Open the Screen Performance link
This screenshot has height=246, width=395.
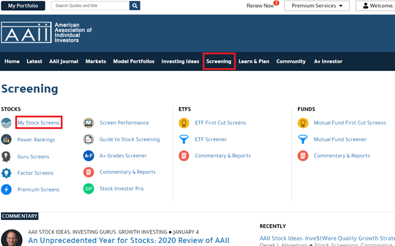tap(124, 123)
